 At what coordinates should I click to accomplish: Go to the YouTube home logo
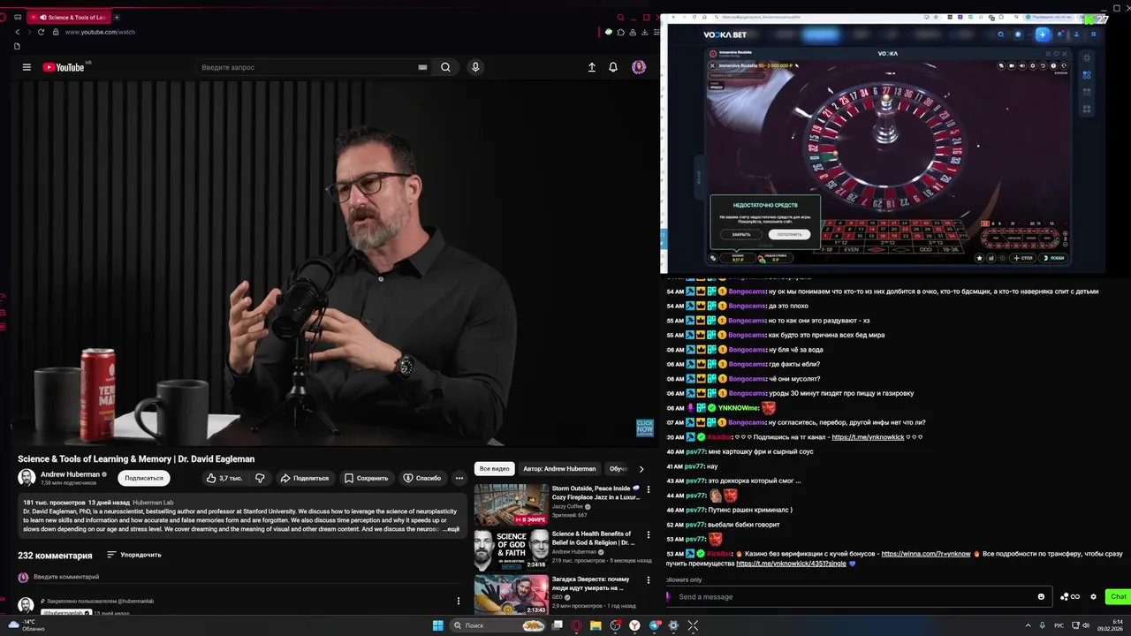63,67
